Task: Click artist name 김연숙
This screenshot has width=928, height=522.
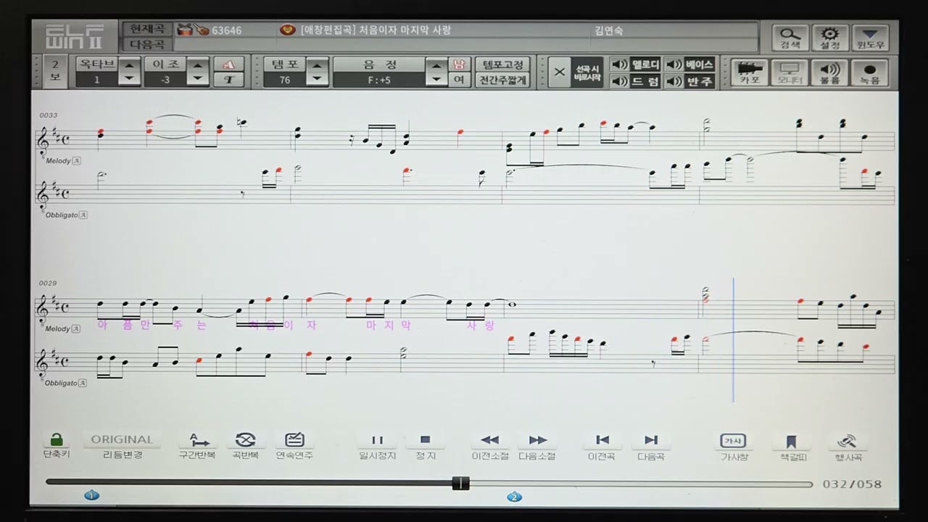Action: coord(608,30)
